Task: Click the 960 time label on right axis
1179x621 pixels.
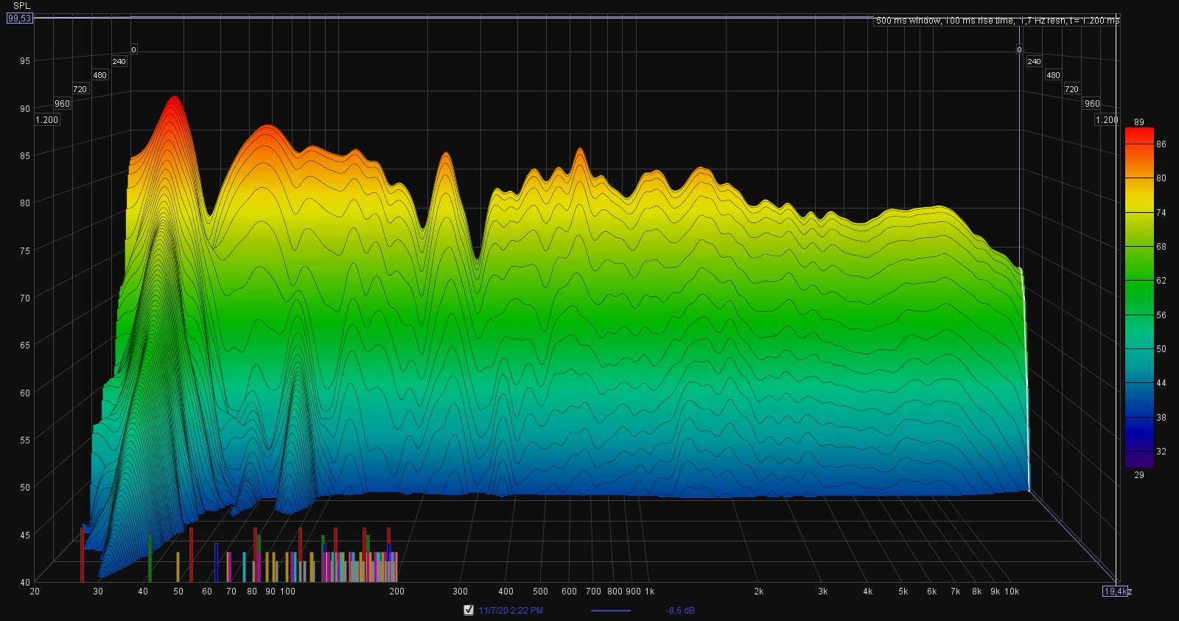Action: pos(1091,104)
